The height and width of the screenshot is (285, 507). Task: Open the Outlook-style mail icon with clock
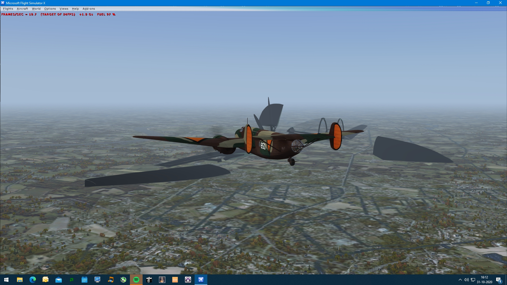[x=45, y=280]
